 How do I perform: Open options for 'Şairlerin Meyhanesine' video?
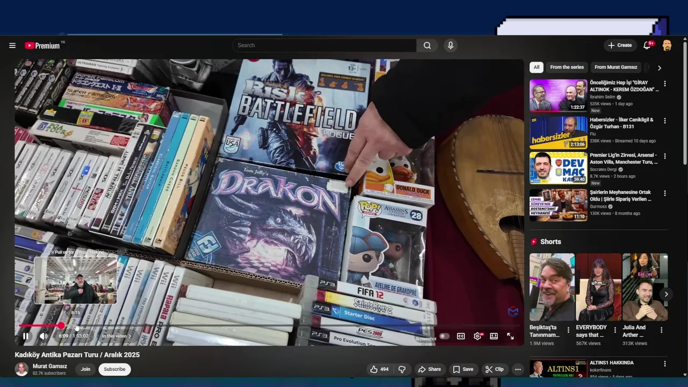pos(665,193)
